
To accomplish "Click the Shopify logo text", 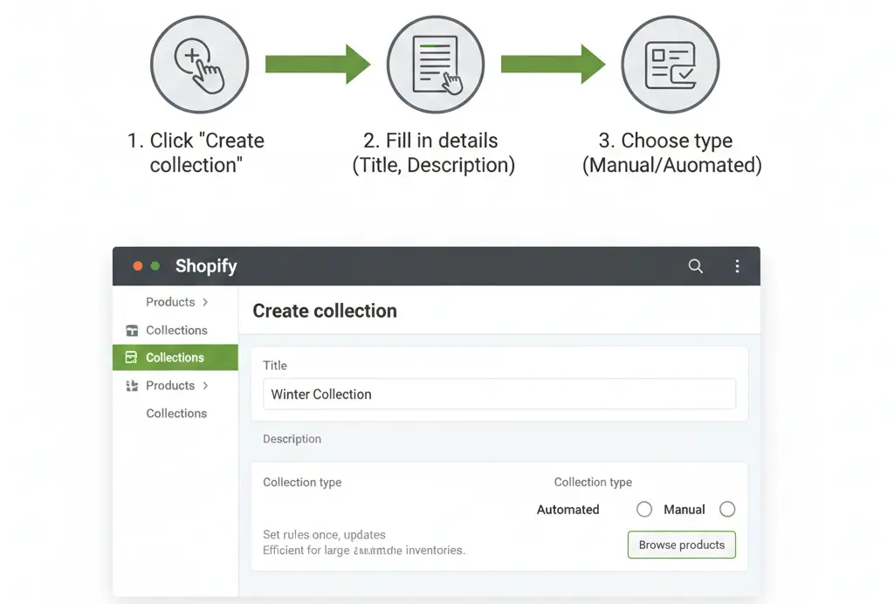I will click(206, 266).
